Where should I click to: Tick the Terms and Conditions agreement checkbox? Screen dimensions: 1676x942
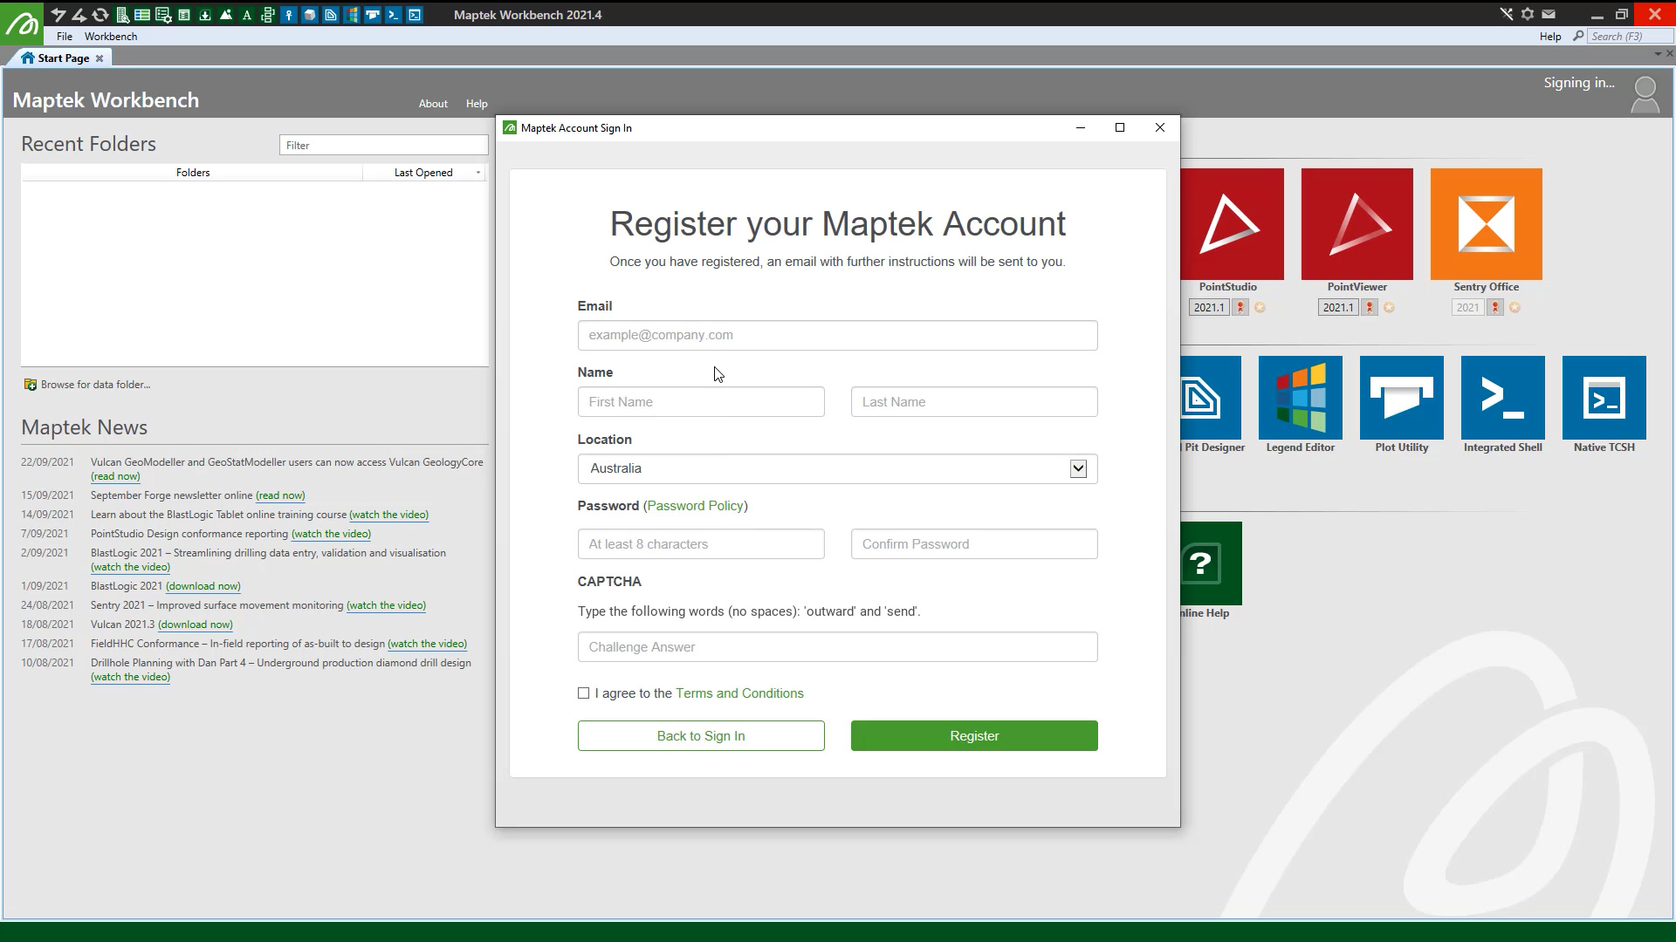583,693
